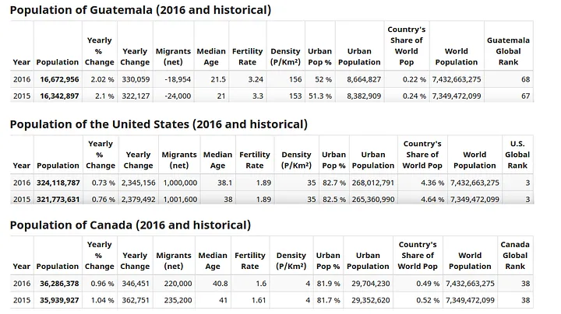Click Canada's 2015 yearly change 362,751
The image size is (561, 314).
135,300
